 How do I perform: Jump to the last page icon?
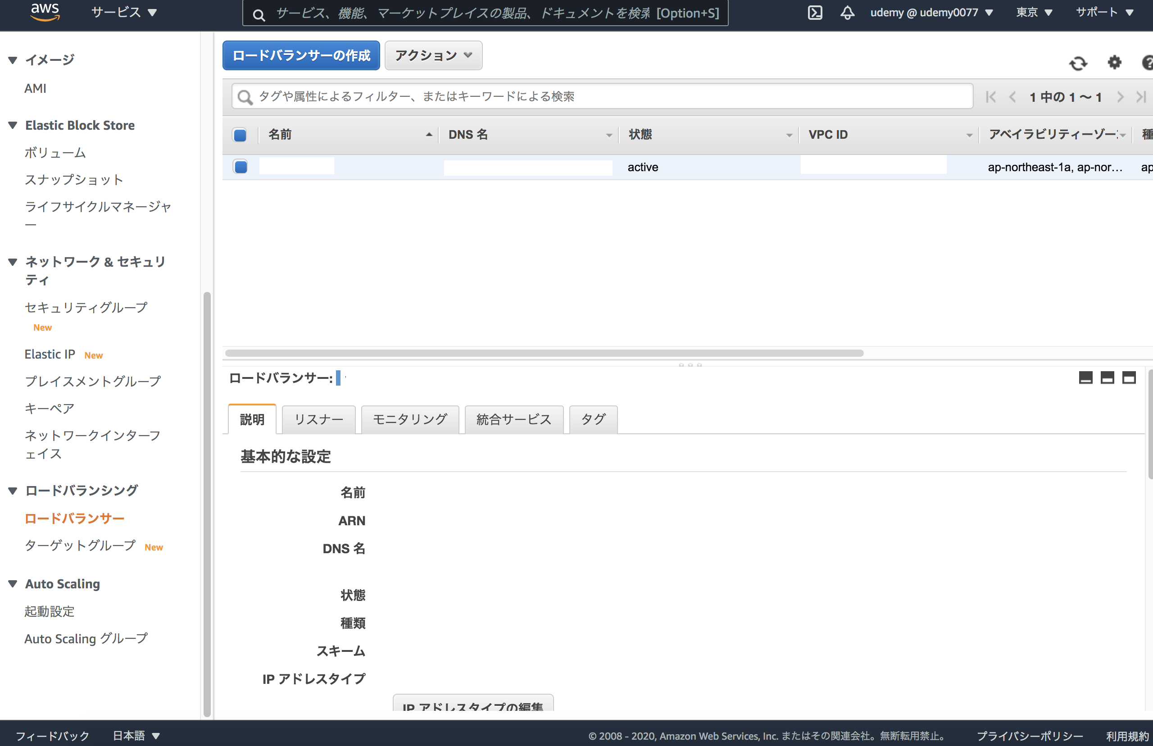coord(1141,96)
